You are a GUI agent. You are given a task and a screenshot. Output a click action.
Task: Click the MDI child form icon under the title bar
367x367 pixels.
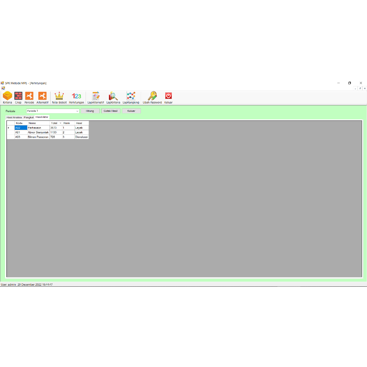pyautogui.click(x=3, y=88)
